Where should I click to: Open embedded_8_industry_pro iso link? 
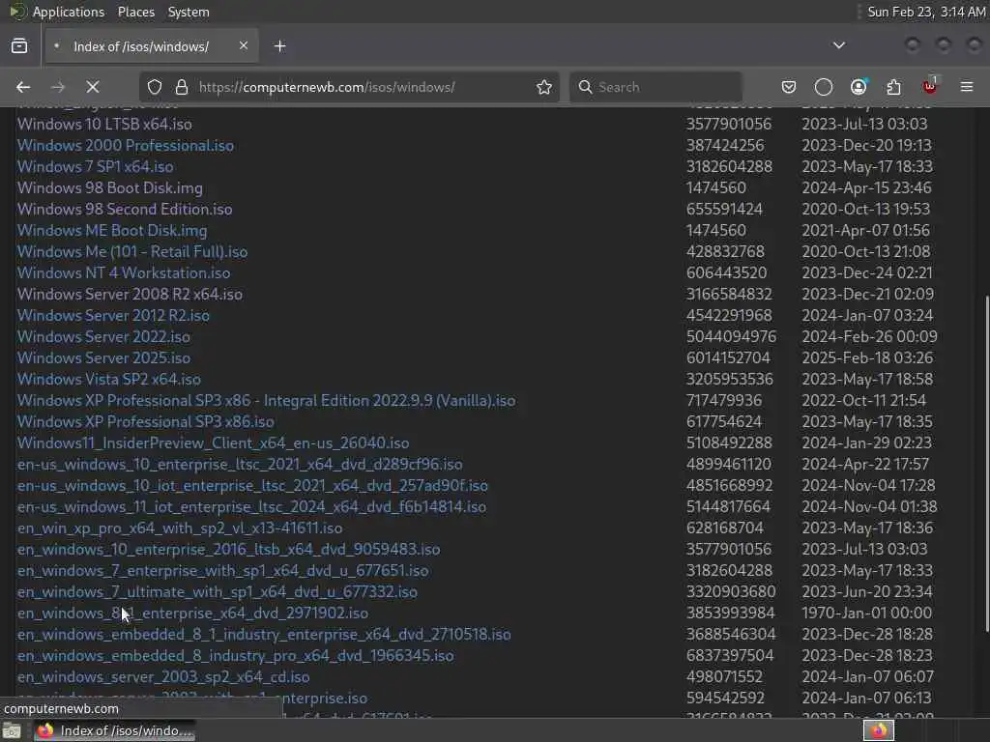236,656
